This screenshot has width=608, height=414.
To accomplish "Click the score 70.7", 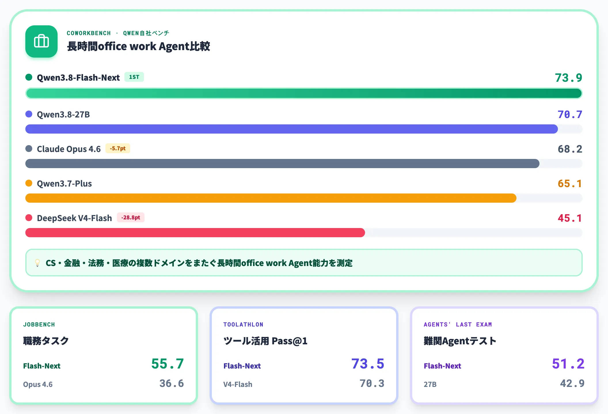I will pyautogui.click(x=570, y=115).
